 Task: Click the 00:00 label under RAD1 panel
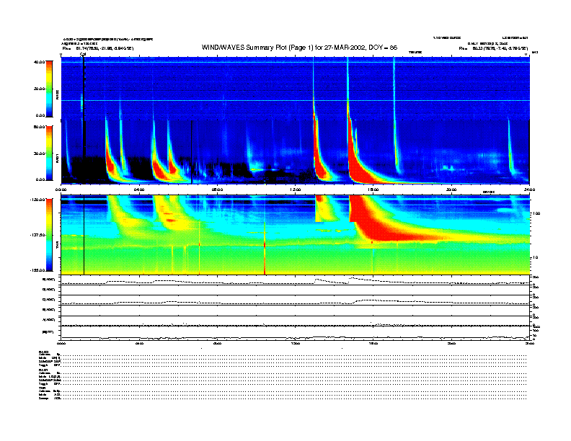tap(61, 190)
